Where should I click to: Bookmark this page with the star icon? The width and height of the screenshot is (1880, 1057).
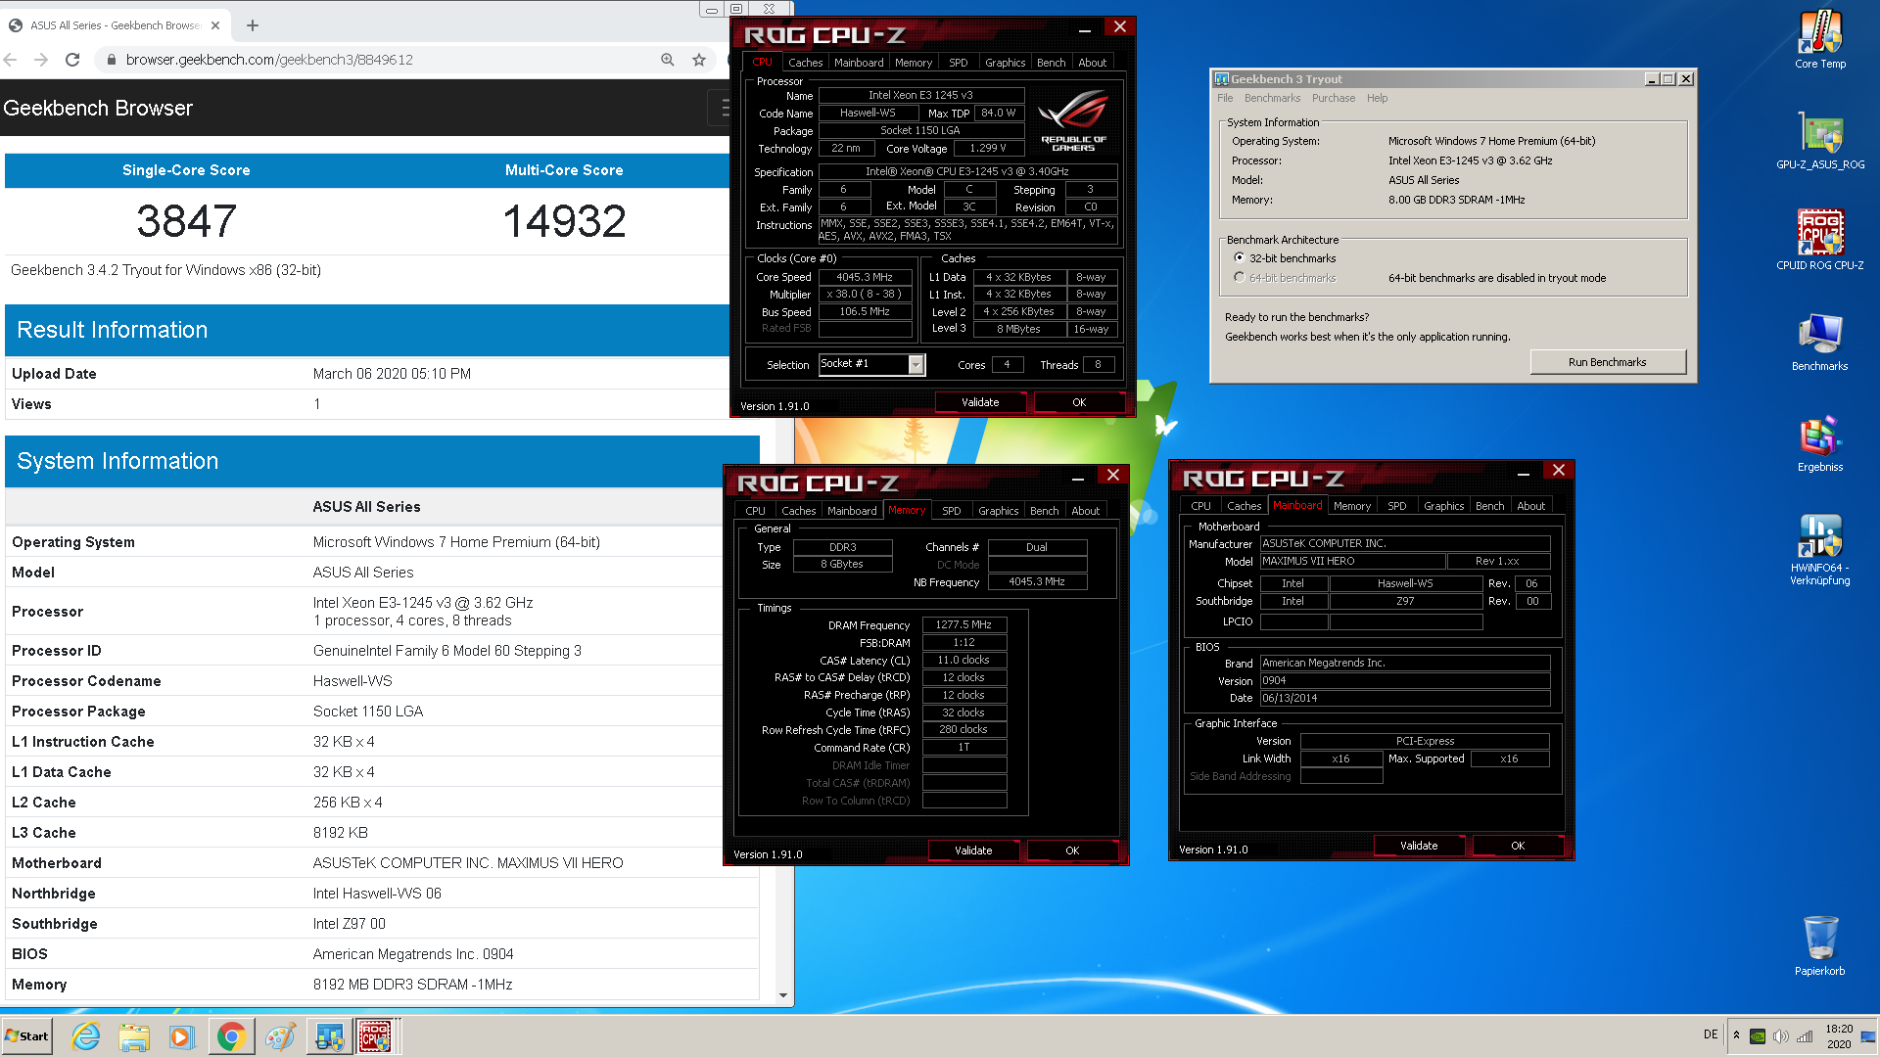pos(699,60)
